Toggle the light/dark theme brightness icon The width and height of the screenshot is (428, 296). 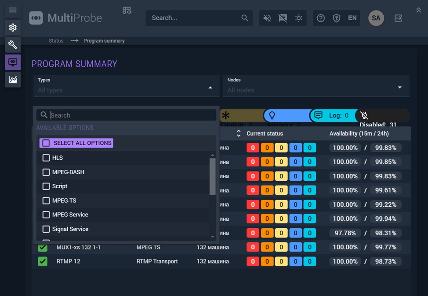point(299,18)
